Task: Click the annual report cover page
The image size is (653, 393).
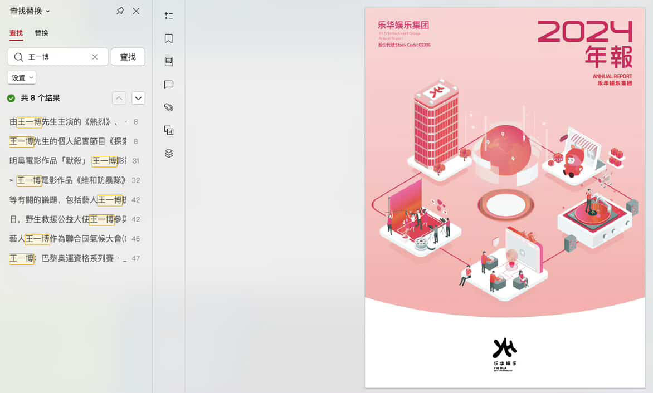Action: coord(505,198)
